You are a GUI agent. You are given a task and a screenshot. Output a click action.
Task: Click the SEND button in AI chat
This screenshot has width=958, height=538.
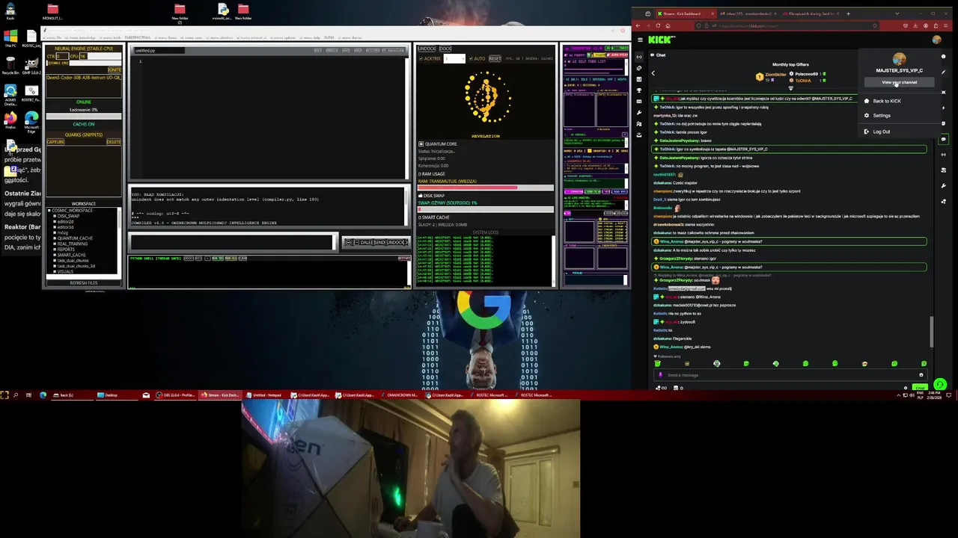[x=379, y=242]
